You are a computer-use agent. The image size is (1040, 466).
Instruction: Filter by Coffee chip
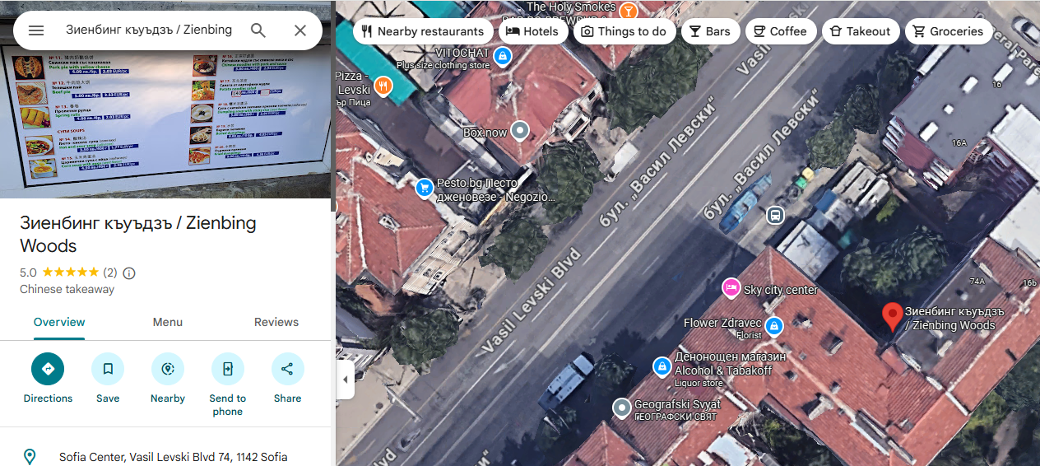[x=781, y=31]
